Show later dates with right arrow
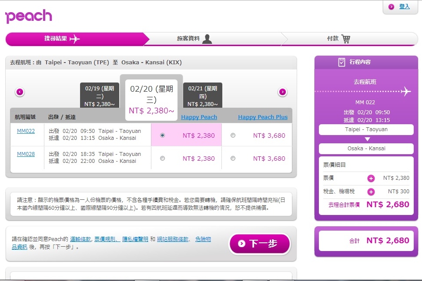422x281 pixels. 282,92
